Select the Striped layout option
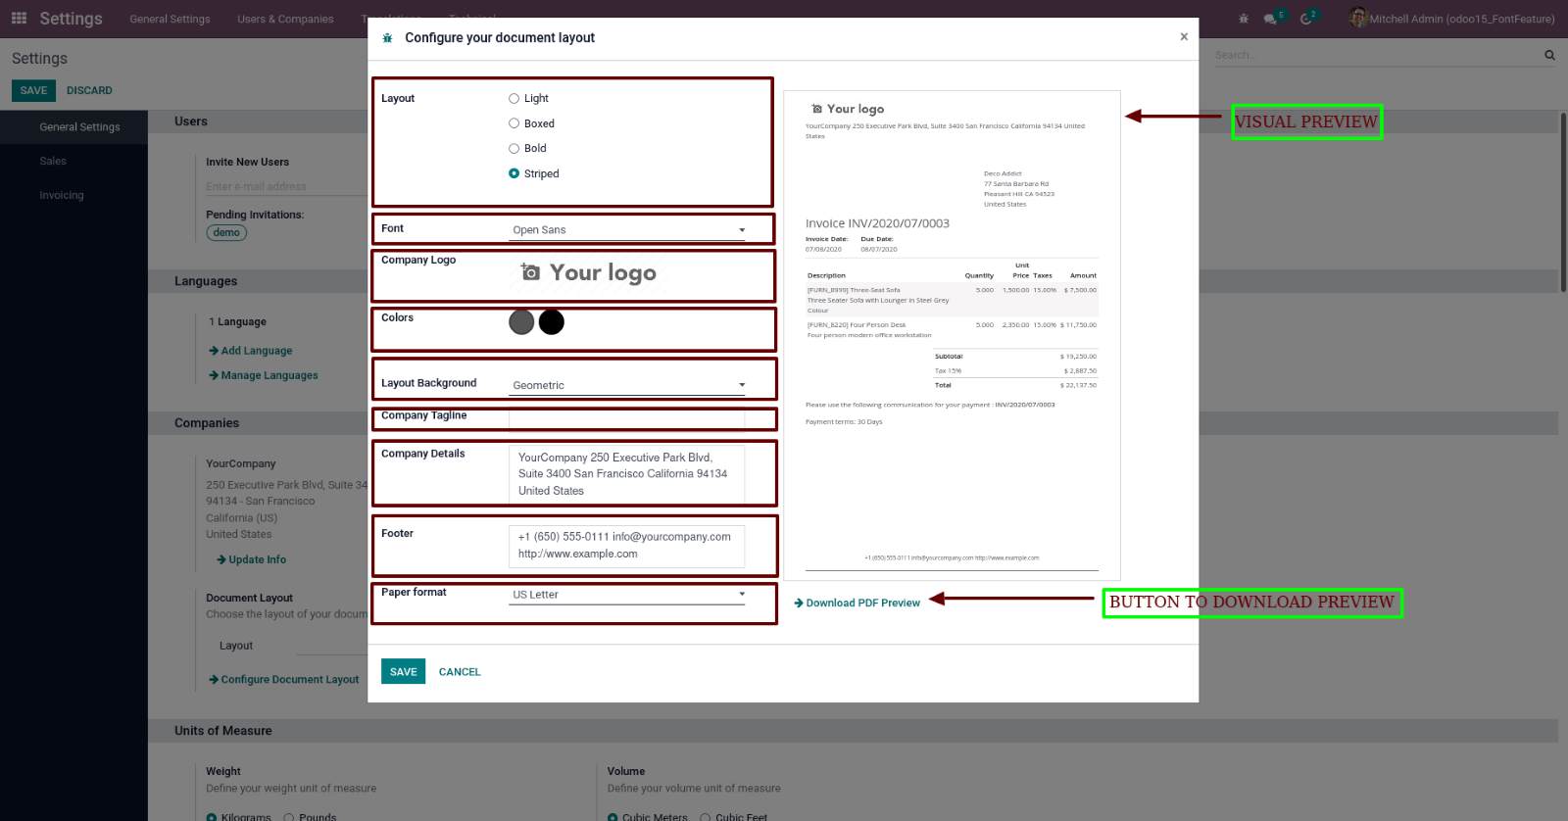Screen dimensions: 1568x821 pyautogui.click(x=514, y=173)
